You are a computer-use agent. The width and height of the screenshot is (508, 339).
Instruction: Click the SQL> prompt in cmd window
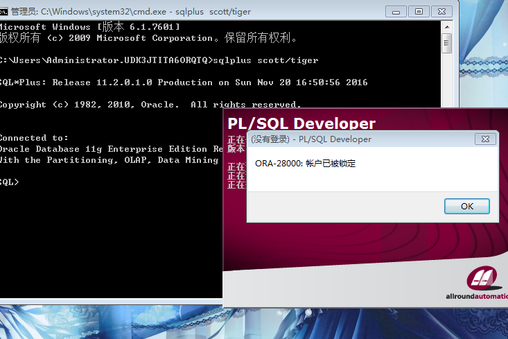click(x=9, y=182)
